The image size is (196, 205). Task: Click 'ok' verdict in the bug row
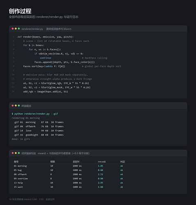click(x=122, y=170)
